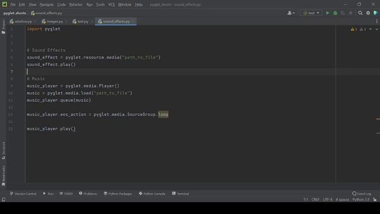Open the editor tabs vertical dots menu
Viewport: 380px width, 214px height.
(376, 21)
